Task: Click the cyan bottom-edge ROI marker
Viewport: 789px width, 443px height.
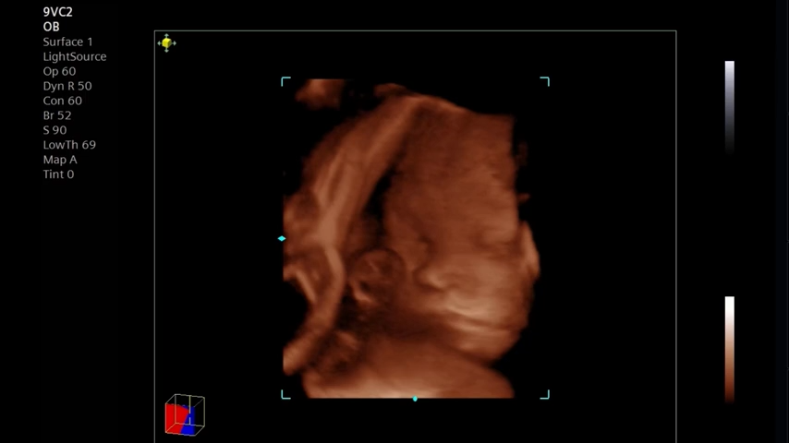Action: click(415, 399)
